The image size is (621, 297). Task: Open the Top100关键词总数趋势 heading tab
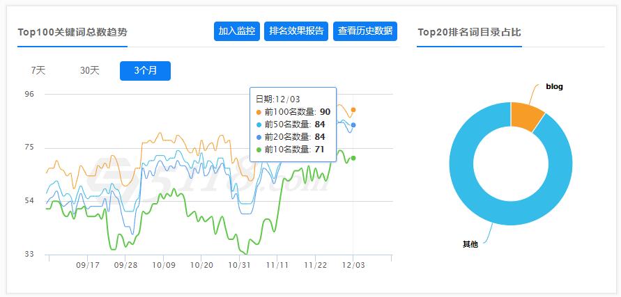[x=72, y=32]
